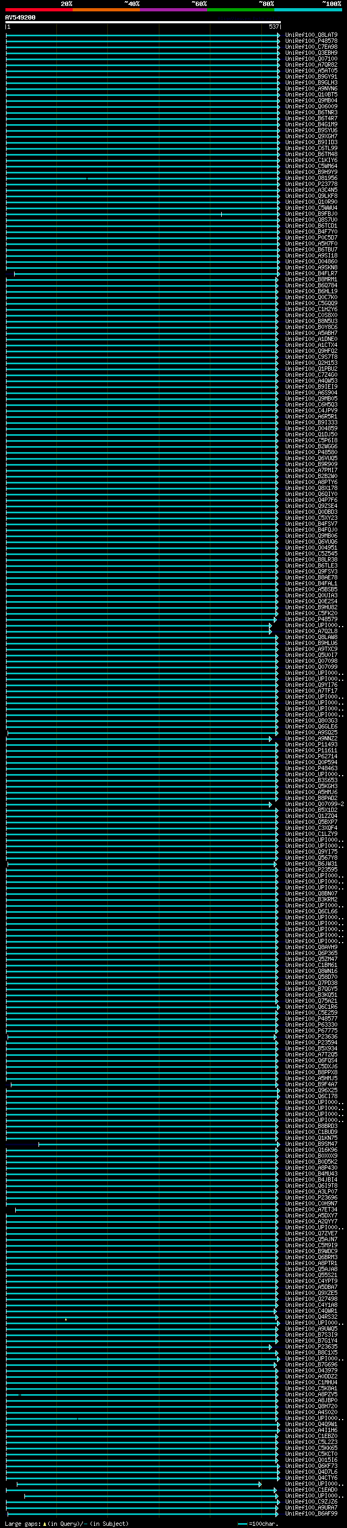The height and width of the screenshot is (1528, 347).
Task: Click query end position 537
Action: click(273, 27)
